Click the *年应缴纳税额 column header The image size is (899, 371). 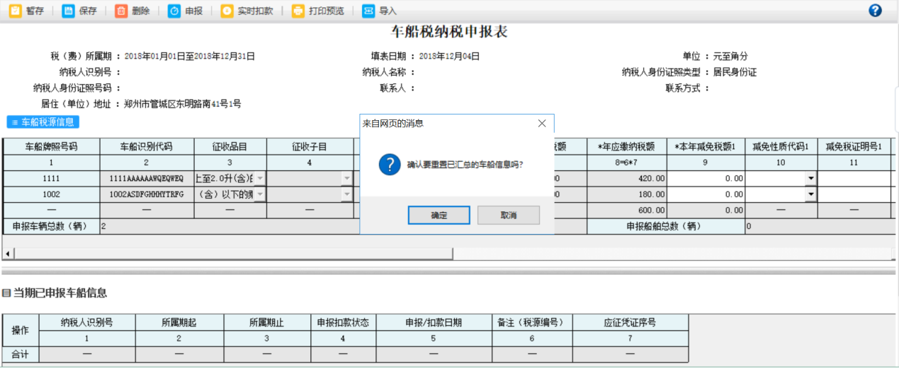point(627,147)
